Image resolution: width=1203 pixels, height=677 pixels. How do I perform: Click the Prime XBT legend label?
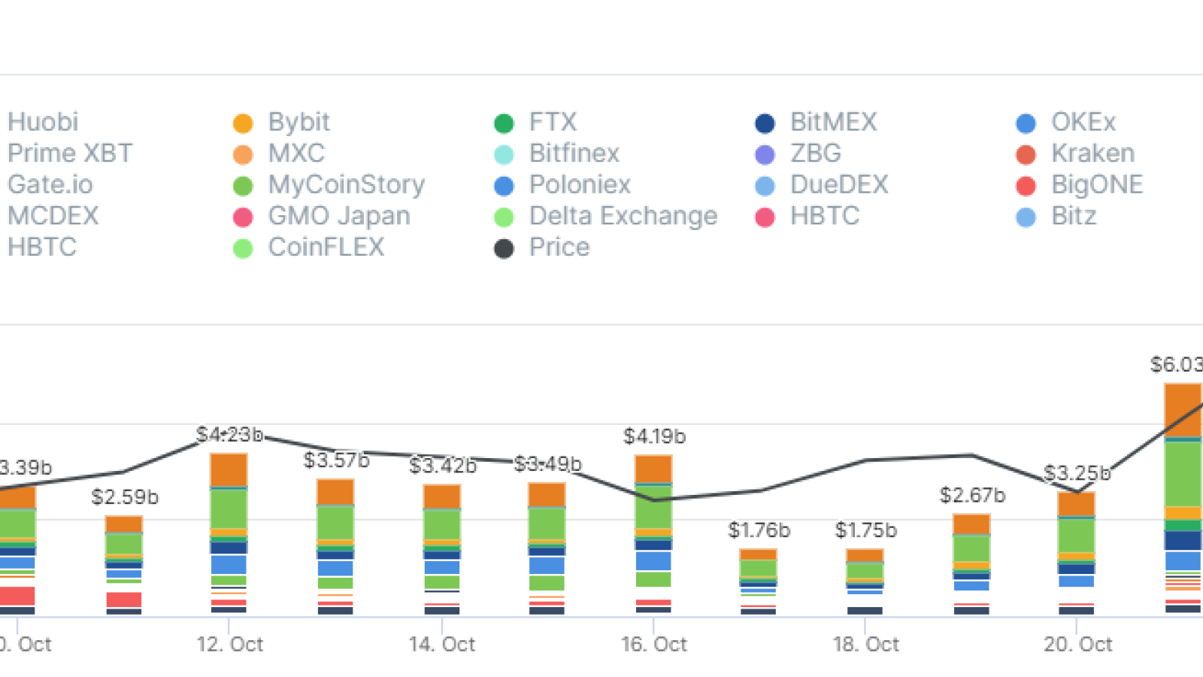point(70,153)
